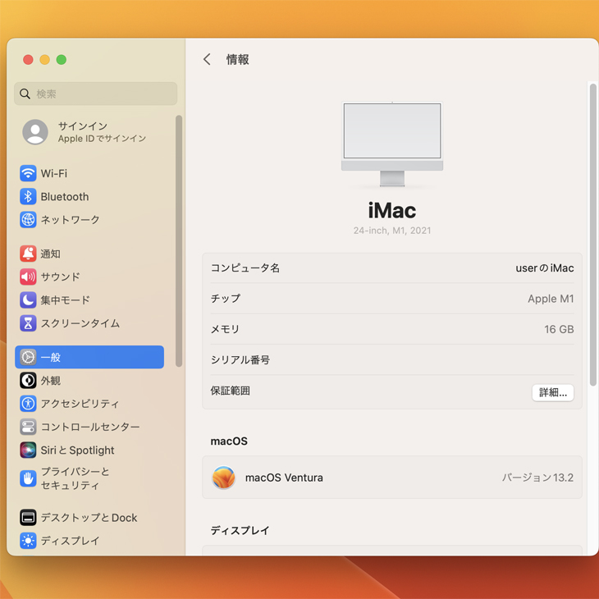Click the Apple M1 chip value
599x599 pixels.
(x=551, y=299)
